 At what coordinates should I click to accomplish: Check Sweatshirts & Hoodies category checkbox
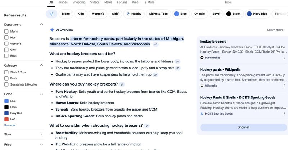coord(6,84)
